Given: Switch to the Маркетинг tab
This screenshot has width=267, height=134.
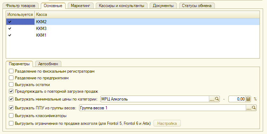Looking at the screenshot, I should point(80,6).
